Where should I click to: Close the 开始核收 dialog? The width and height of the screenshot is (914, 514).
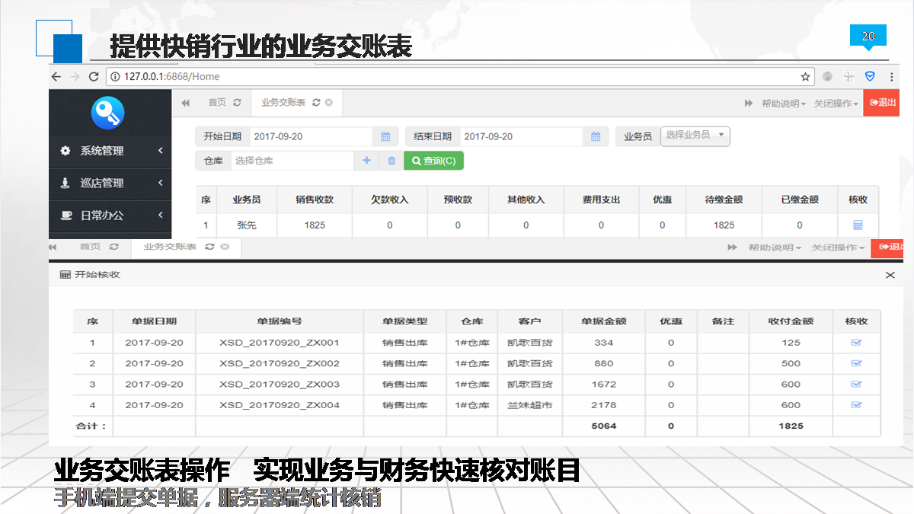890,275
